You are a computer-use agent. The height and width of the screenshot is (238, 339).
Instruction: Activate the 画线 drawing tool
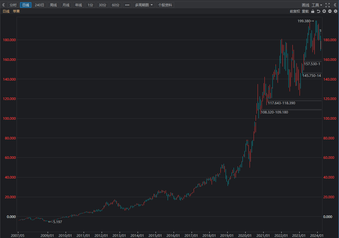click(306, 5)
